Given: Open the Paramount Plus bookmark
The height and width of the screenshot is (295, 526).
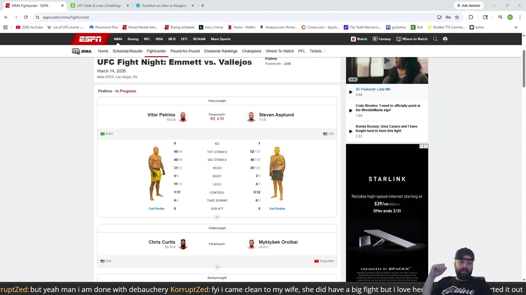Looking at the screenshot, I should (x=104, y=27).
